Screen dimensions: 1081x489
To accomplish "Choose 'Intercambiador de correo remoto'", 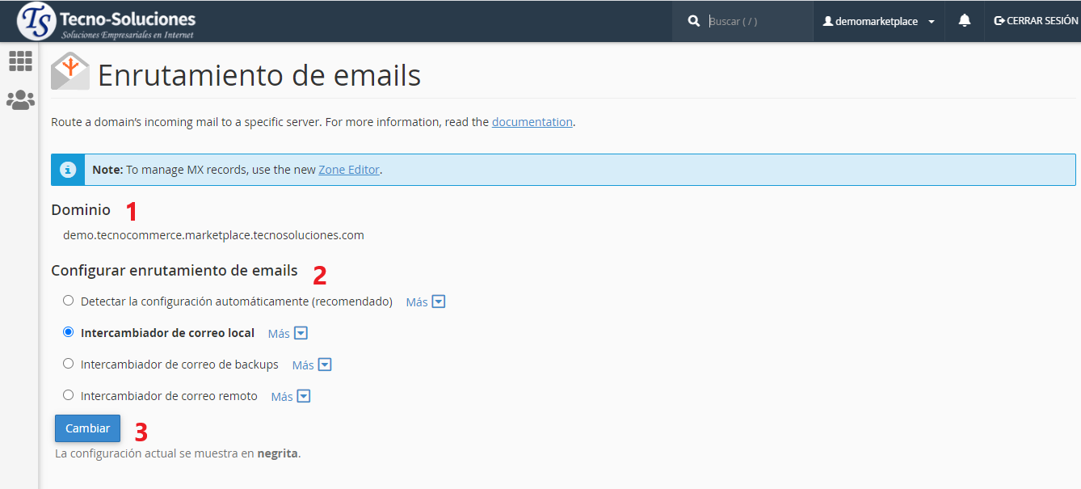I will (68, 394).
